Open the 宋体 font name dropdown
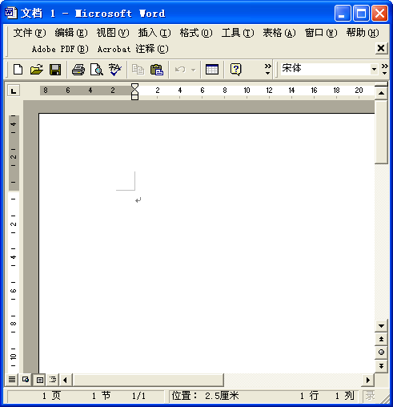393x407 pixels. click(374, 69)
